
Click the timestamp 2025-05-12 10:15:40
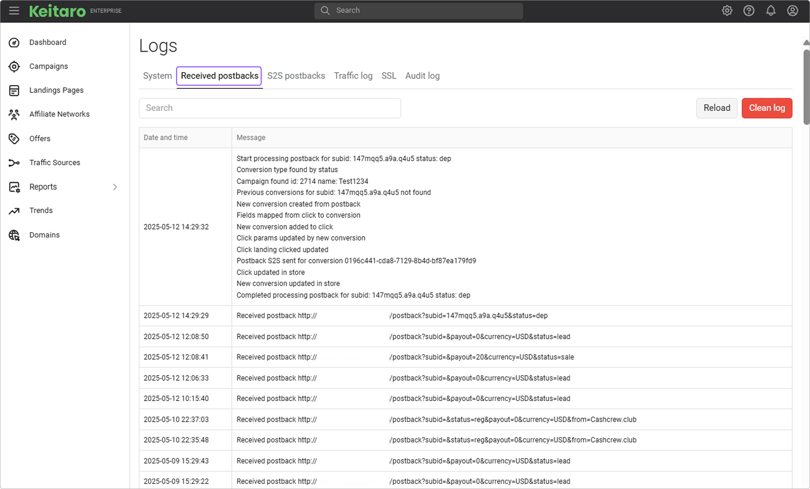click(176, 399)
